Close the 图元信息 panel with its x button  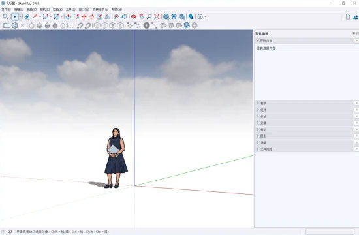(x=356, y=40)
